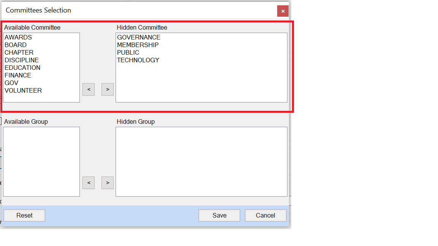Select PUBLIC in Hidden Committee list
The image size is (438, 246).
click(128, 52)
